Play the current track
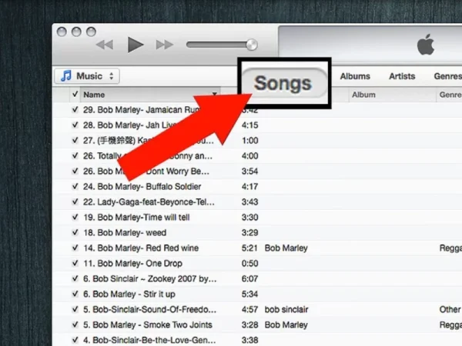Image resolution: width=462 pixels, height=346 pixels. [136, 45]
